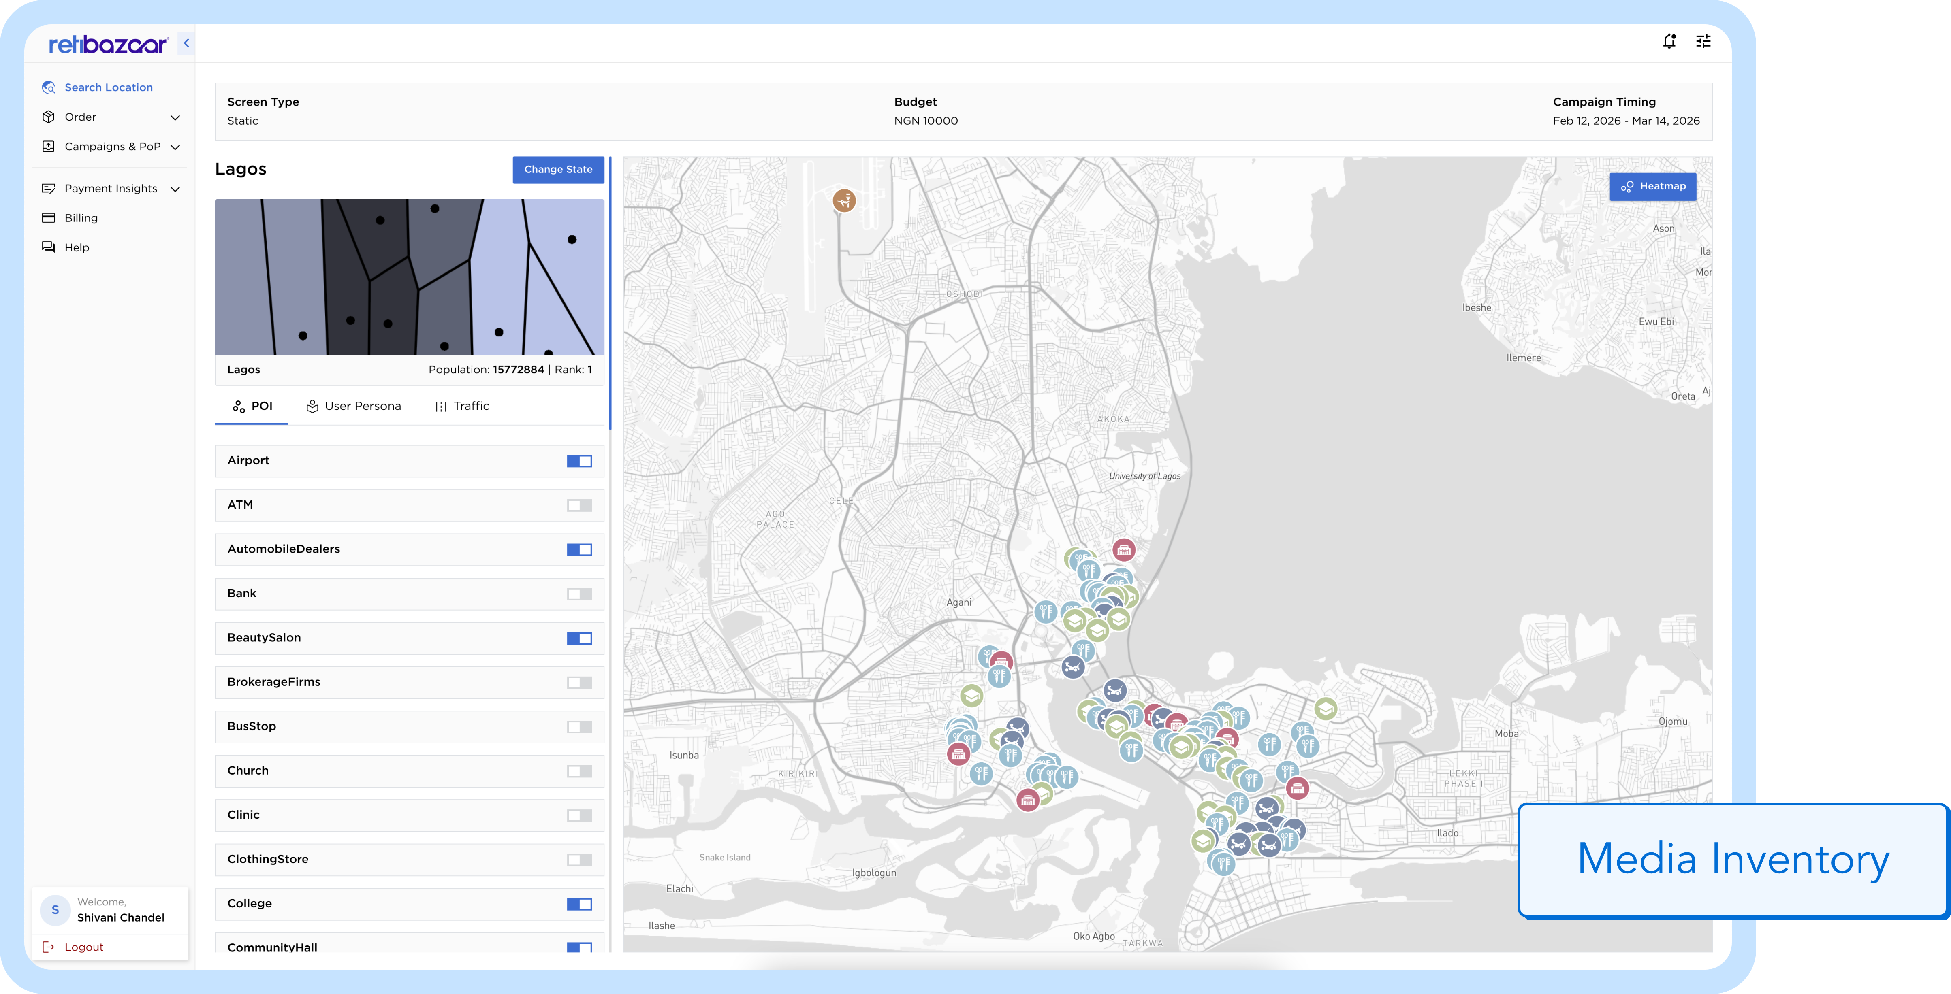Viewport: 1951px width, 994px height.
Task: Enable the Bank POI switch
Action: point(579,594)
